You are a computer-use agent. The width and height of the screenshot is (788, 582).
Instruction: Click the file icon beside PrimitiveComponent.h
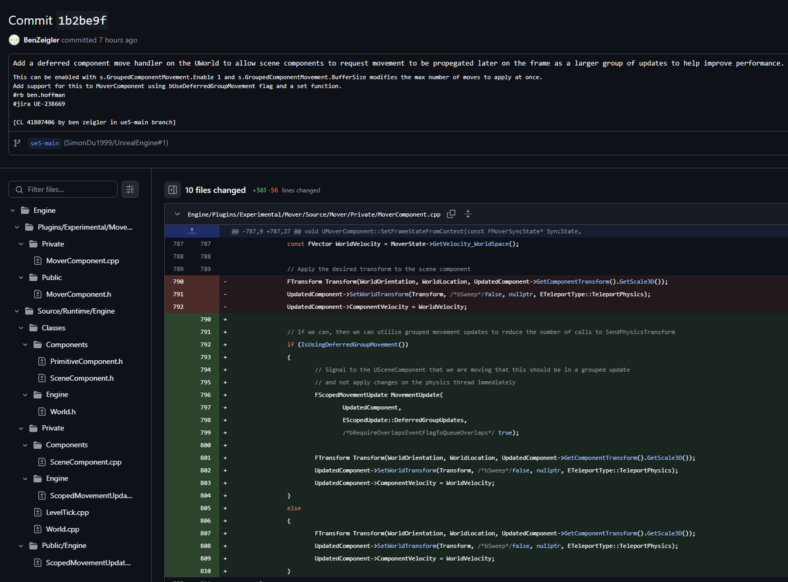(x=41, y=362)
